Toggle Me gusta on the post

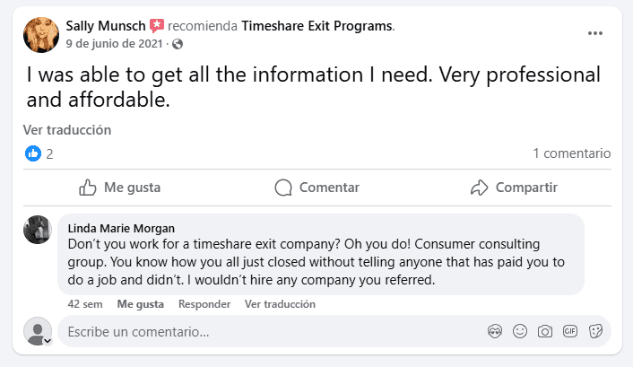tap(120, 188)
